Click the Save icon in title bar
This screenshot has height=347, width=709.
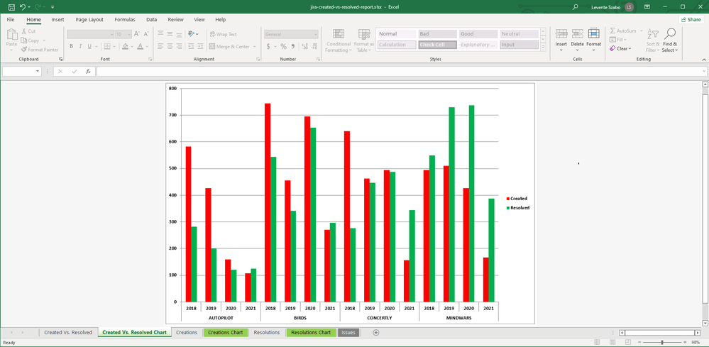pos(11,6)
